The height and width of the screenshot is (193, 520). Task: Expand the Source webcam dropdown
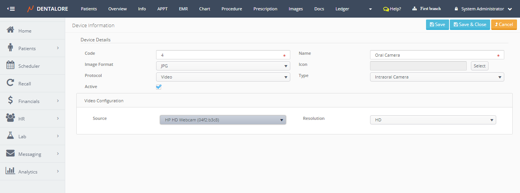[x=223, y=120]
